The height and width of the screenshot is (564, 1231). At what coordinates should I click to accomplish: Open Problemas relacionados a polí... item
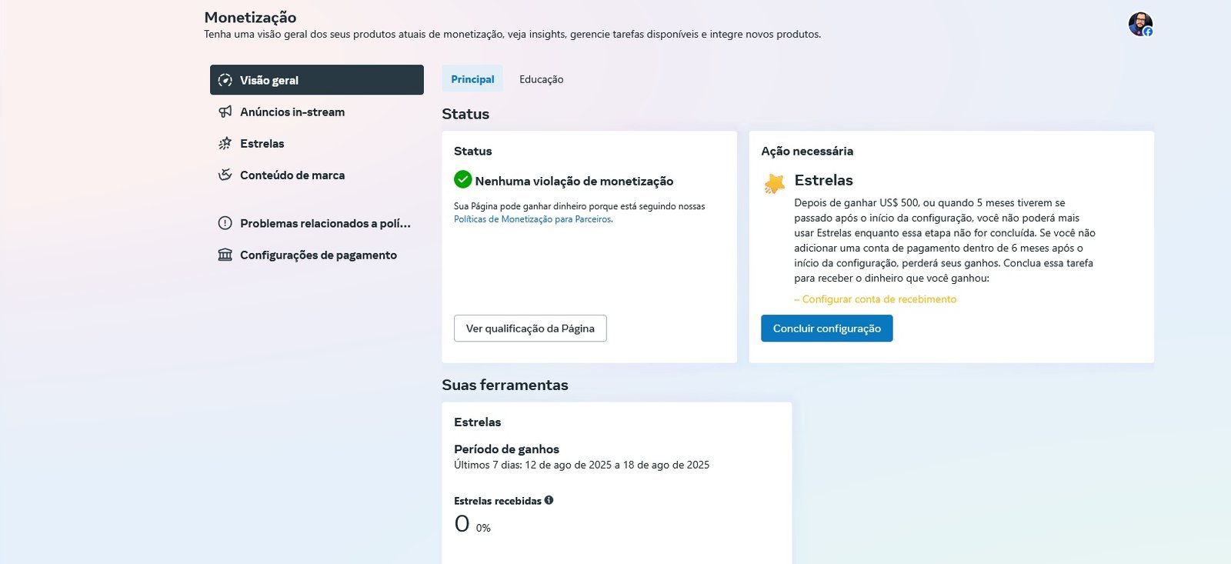[317, 223]
